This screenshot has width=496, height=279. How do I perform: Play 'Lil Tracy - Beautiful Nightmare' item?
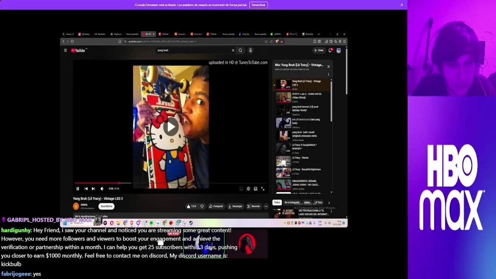coord(302,172)
